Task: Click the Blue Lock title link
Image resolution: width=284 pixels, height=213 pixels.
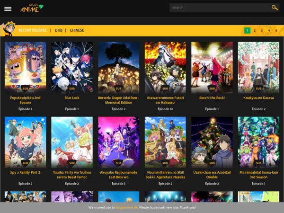Action: (72, 98)
